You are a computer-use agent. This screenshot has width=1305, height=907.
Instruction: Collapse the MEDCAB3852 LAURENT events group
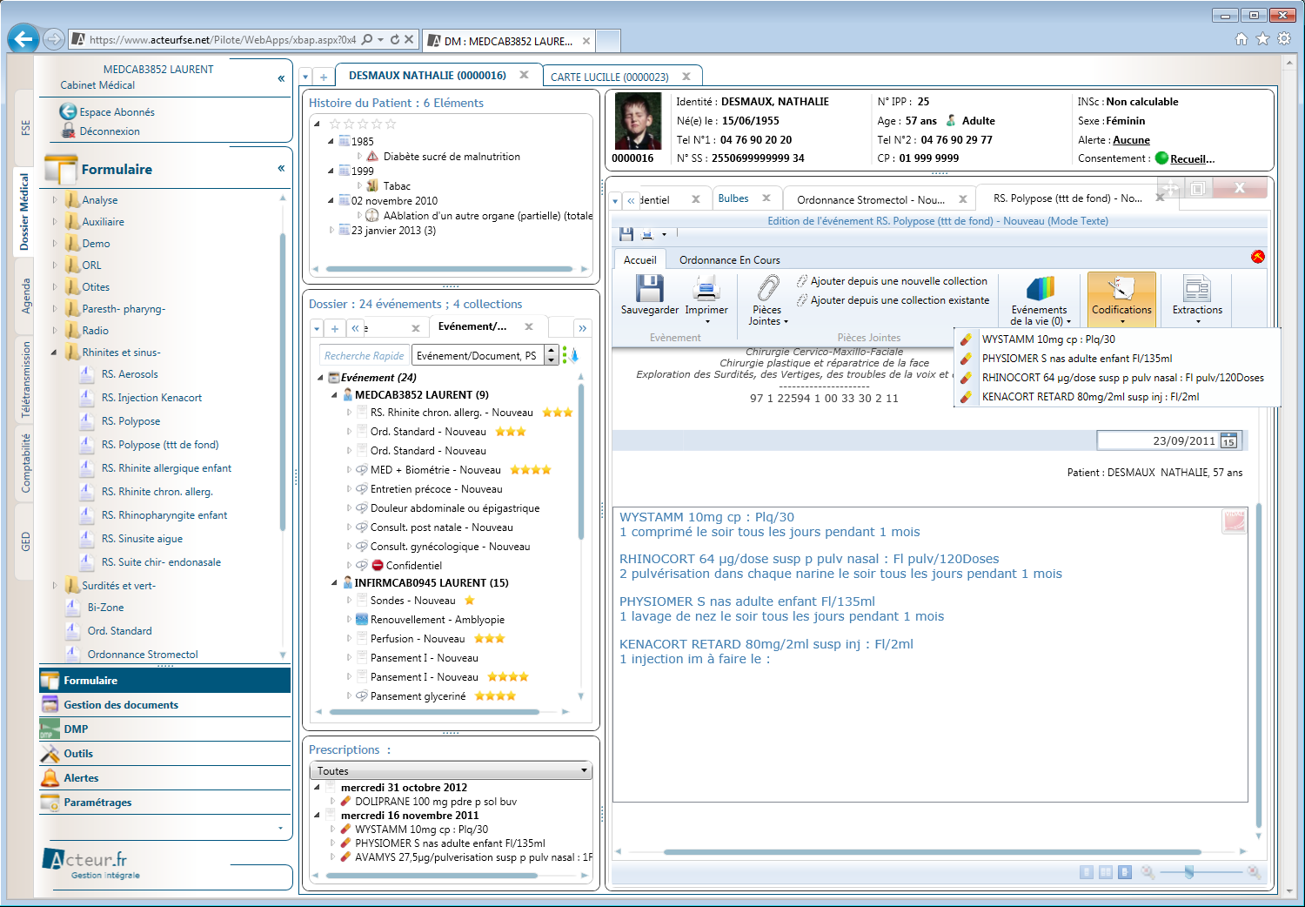pos(334,395)
